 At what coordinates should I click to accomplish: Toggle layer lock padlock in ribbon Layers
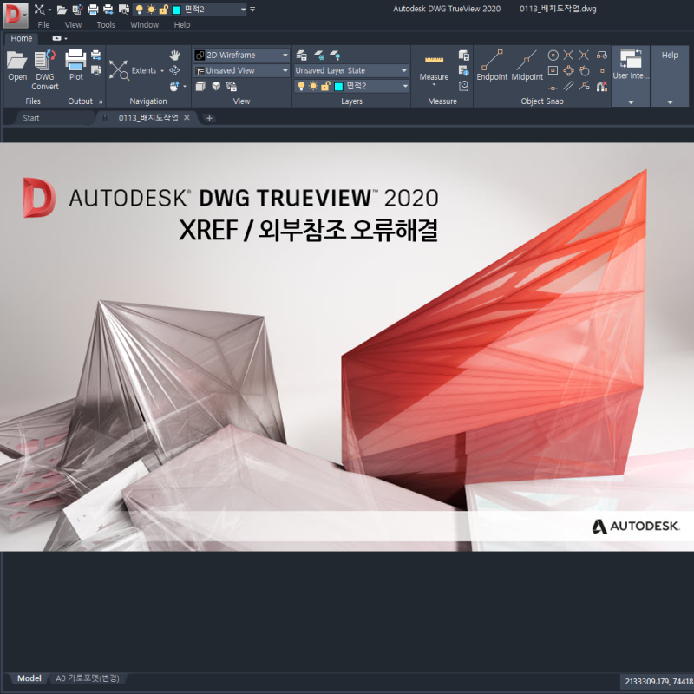pos(325,86)
